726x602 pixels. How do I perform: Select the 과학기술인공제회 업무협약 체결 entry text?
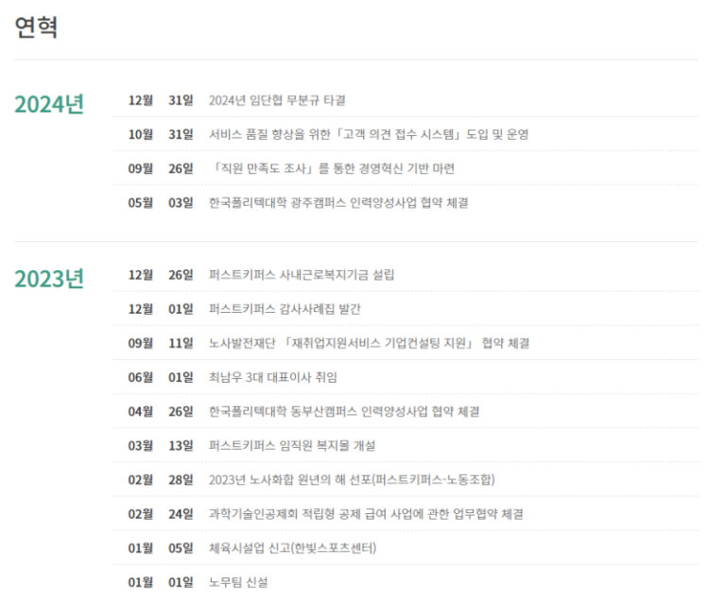(x=366, y=513)
